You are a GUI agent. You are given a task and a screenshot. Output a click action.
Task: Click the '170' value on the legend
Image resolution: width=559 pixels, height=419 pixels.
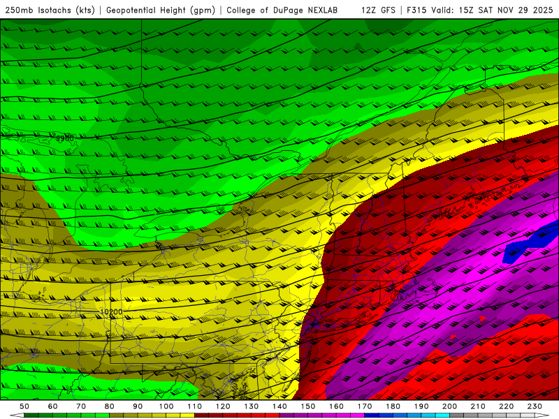point(365,406)
